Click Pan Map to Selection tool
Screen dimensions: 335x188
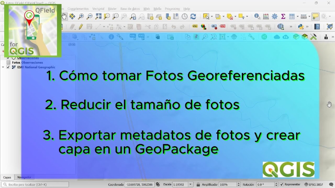click(72, 16)
